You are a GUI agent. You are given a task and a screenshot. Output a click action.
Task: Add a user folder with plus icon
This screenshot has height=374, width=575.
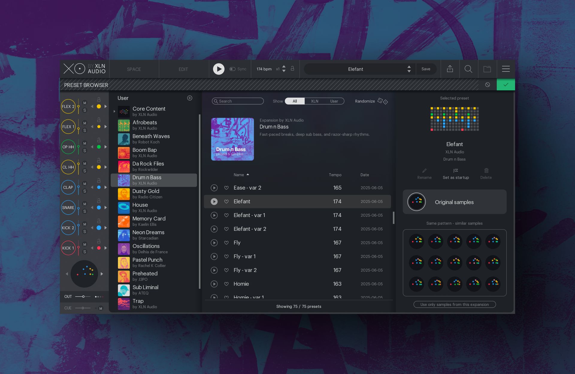pos(190,98)
